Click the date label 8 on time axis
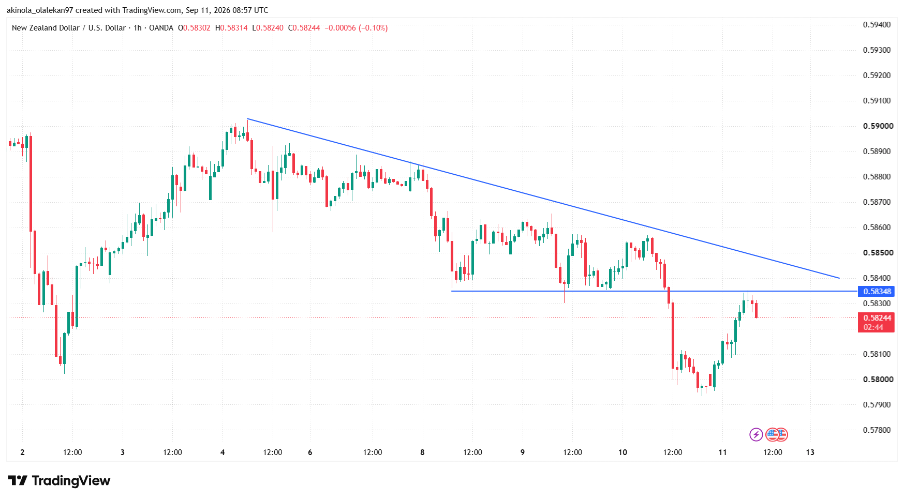The height and width of the screenshot is (500, 904). [x=422, y=452]
